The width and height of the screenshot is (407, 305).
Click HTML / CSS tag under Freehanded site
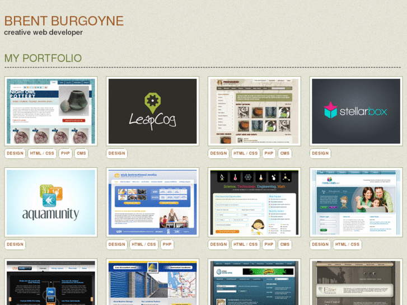tap(246, 153)
